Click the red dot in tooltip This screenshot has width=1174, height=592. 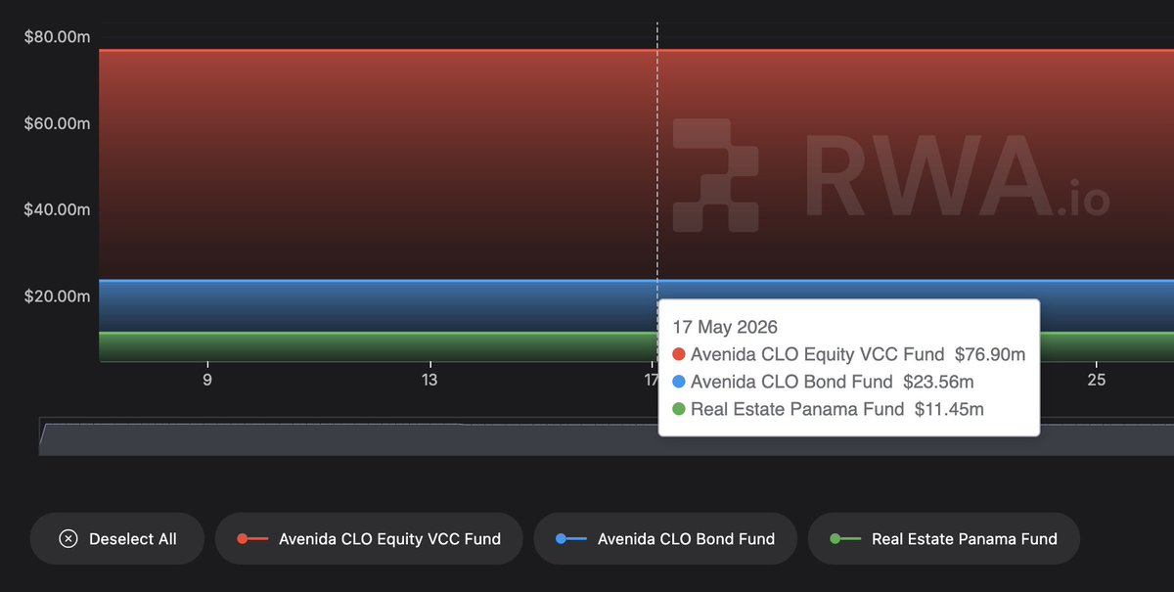pos(679,354)
